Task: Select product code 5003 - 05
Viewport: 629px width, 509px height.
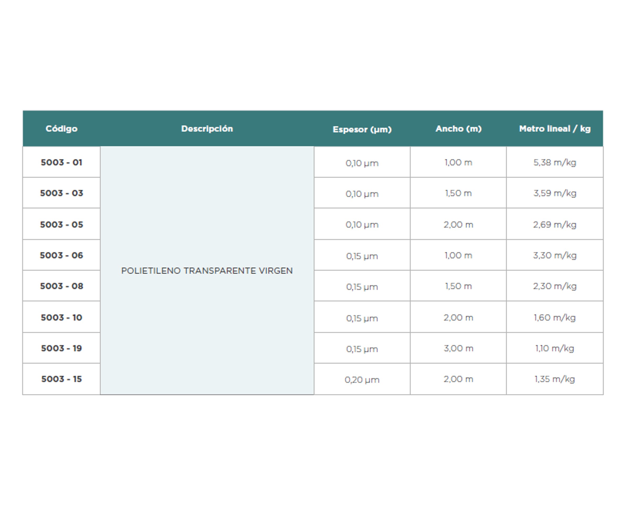Action: pyautogui.click(x=61, y=224)
